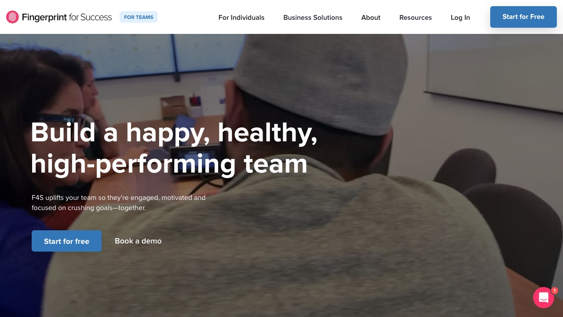Click the pink fingerprint logo icon
563x317 pixels.
click(x=12, y=17)
